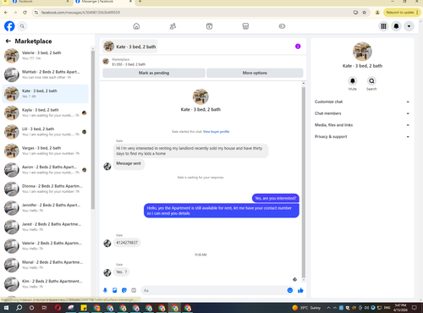This screenshot has height=313, width=423.
Task: Open Sticky Notes from the taskbar
Action: point(84,308)
